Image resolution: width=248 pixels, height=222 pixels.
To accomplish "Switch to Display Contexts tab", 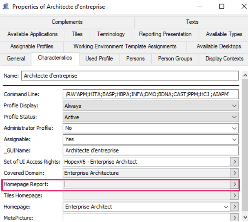I will pyautogui.click(x=224, y=58).
